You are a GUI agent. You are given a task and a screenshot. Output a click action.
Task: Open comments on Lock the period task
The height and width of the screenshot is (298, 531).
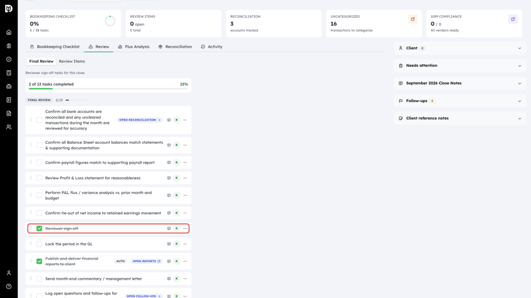(x=169, y=244)
